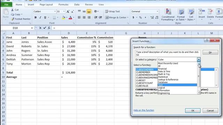Image resolution: width=223 pixels, height=125 pixels.
Task: Switch to the Data tab
Action: [x=77, y=5]
